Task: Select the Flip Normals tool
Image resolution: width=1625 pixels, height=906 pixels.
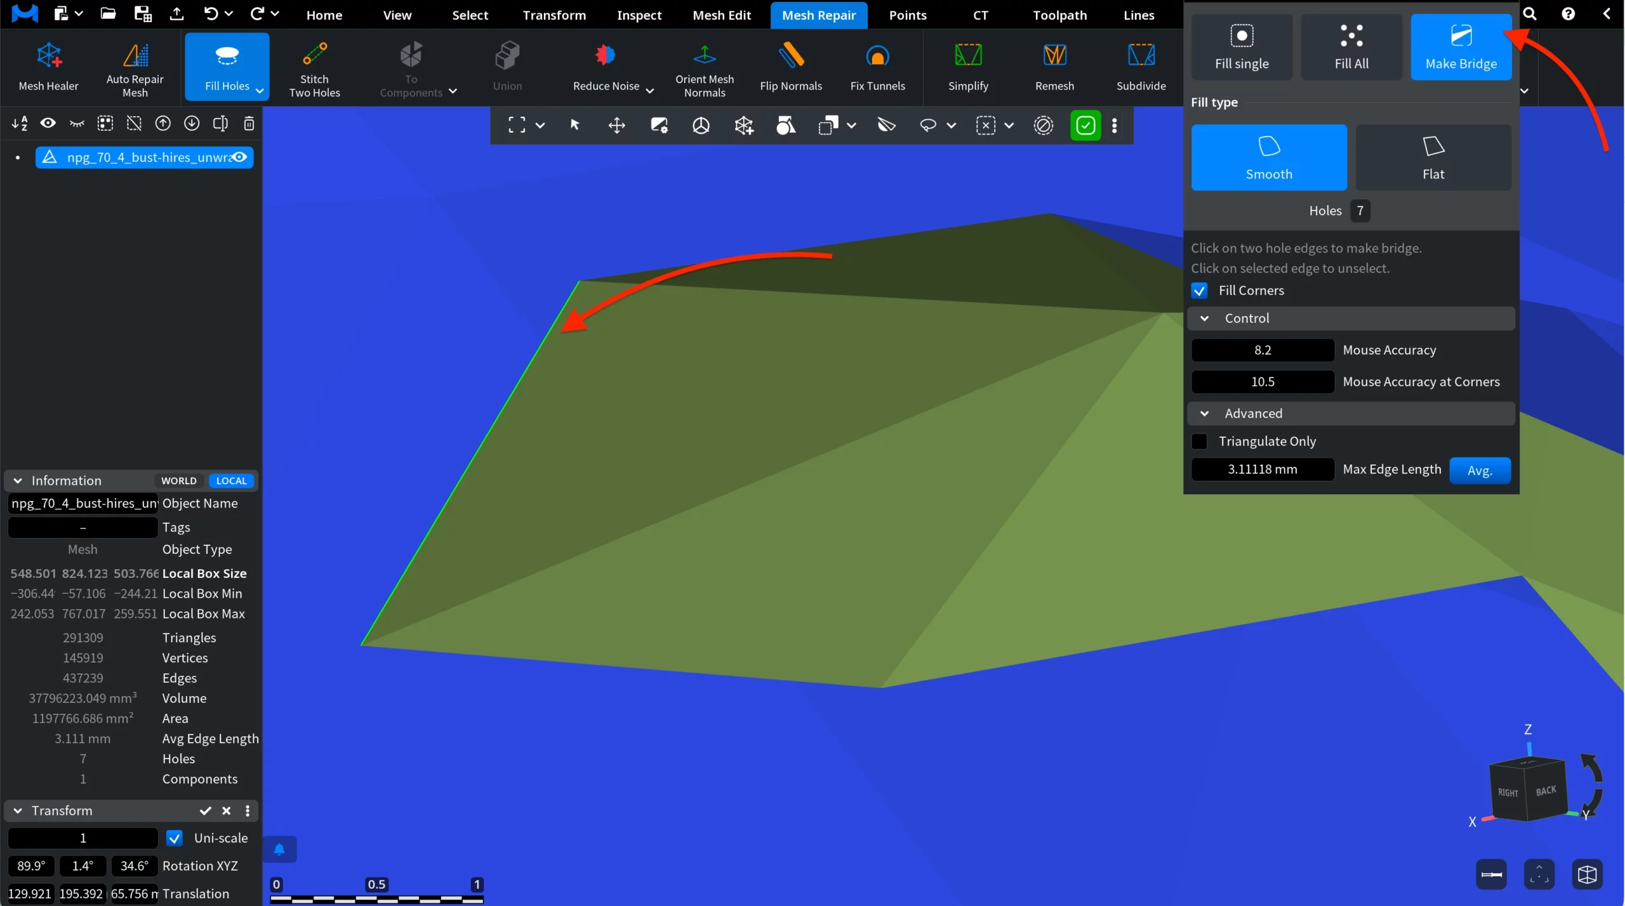Action: click(791, 67)
